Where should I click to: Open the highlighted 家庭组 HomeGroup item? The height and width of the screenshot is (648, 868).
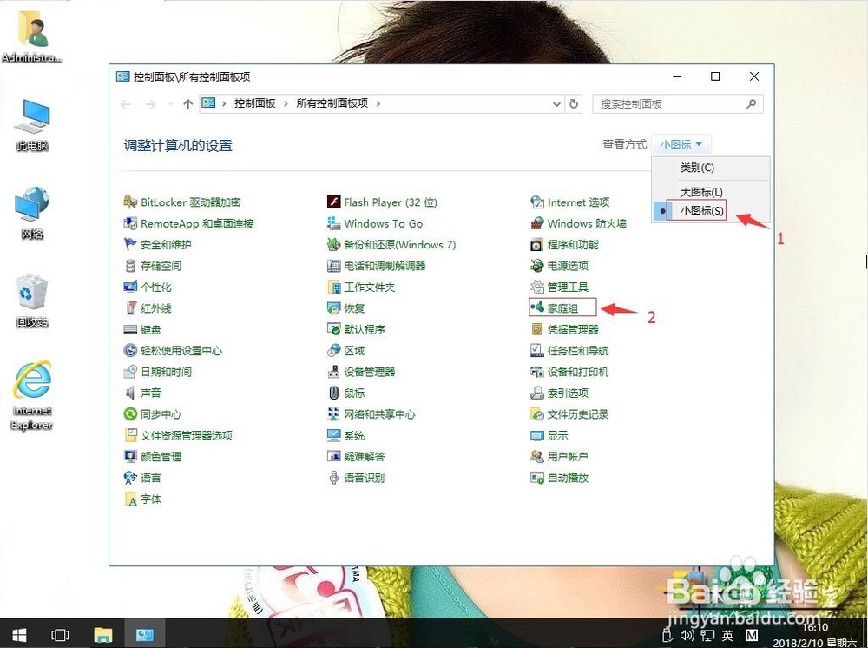click(x=561, y=307)
